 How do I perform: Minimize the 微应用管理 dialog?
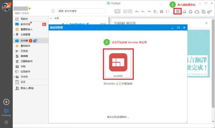pyautogui.click(x=172, y=28)
